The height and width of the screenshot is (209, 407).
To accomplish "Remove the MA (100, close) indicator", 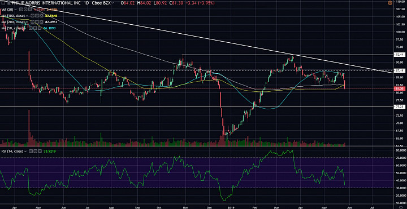I will 41,16.
